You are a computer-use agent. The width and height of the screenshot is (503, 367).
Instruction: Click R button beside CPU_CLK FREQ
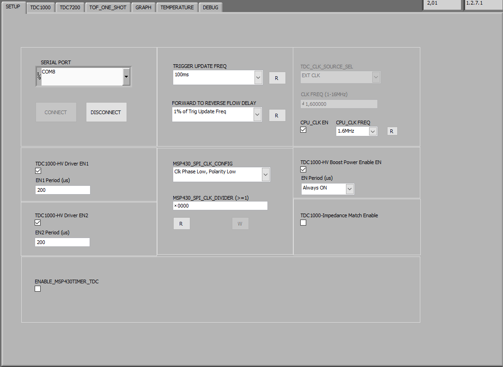[x=392, y=131]
